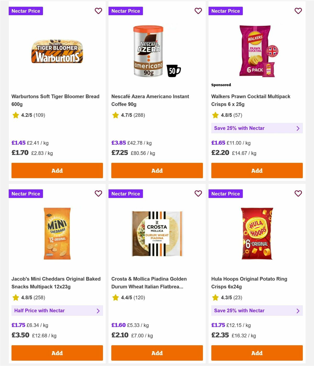
Task: Click the star rating icon for Nescafé Azera
Action: 115,115
